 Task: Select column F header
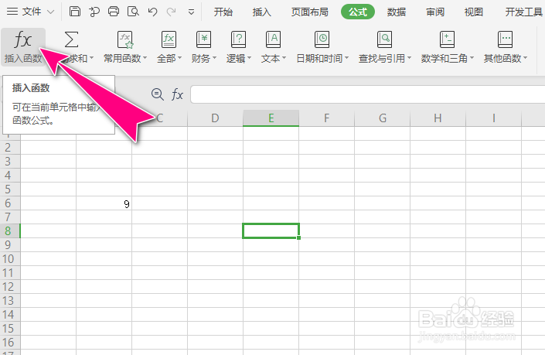pos(327,118)
